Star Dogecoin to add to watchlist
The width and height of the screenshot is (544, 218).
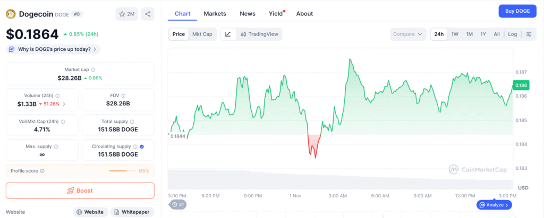tap(126, 14)
